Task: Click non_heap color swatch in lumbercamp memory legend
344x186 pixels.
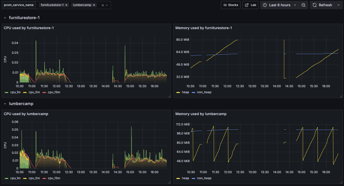Action: click(x=193, y=178)
